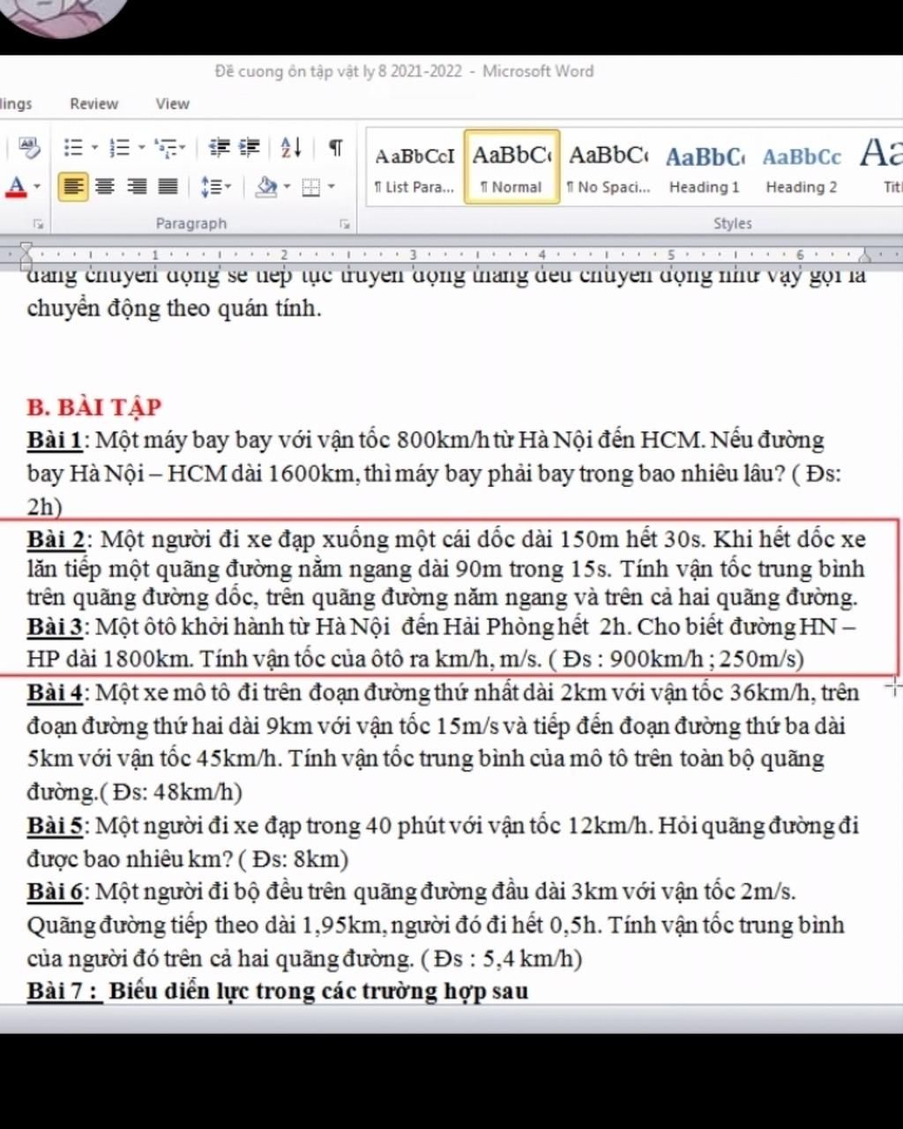Open Line and Paragraph Spacing menu
The image size is (903, 1129).
(215, 186)
